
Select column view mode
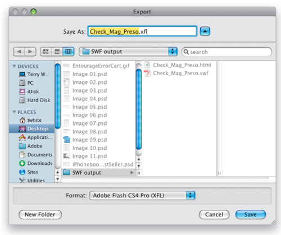pos(69,52)
